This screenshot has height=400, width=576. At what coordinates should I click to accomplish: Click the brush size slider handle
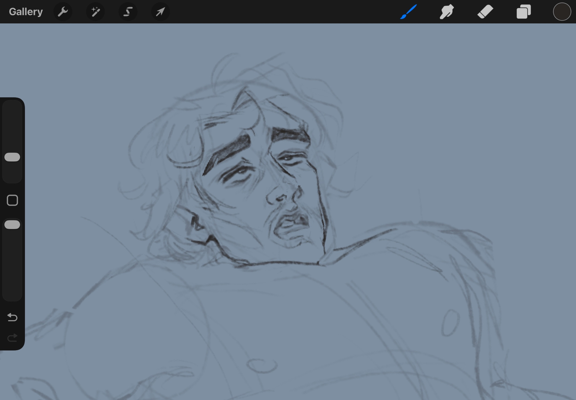[12, 157]
